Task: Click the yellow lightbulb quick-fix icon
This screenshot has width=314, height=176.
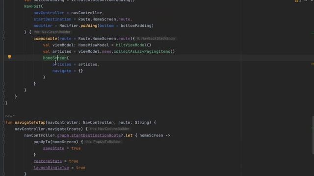Action: pyautogui.click(x=9, y=57)
